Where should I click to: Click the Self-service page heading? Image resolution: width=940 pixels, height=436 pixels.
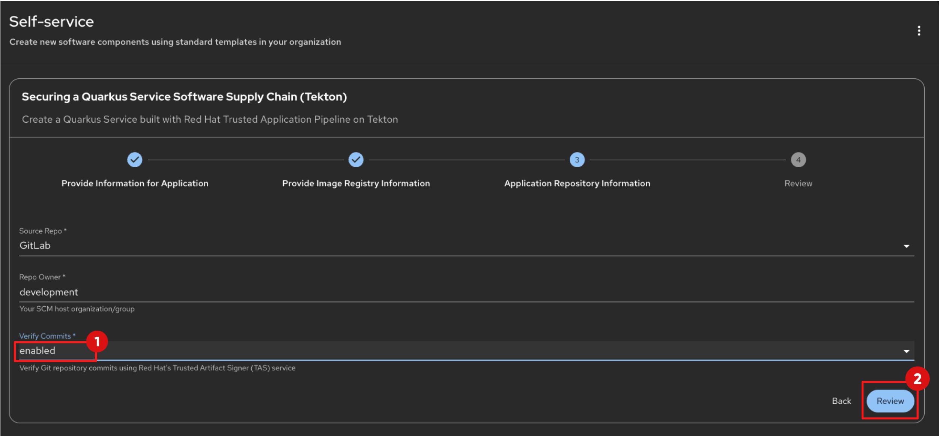click(51, 22)
